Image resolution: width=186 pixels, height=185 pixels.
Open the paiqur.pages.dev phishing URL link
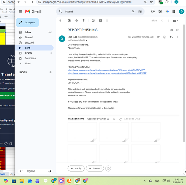[x=106, y=70]
